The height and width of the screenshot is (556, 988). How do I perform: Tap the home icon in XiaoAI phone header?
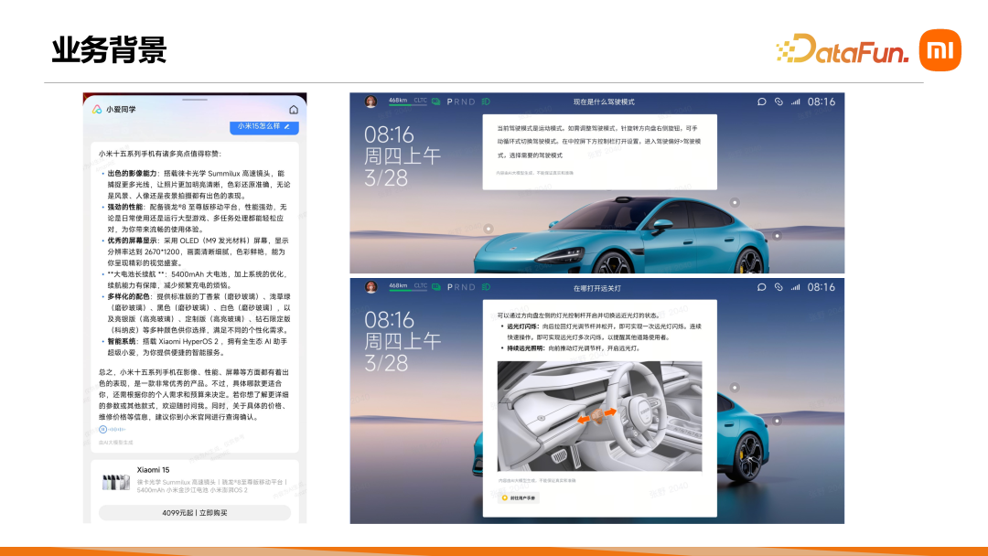(x=294, y=110)
